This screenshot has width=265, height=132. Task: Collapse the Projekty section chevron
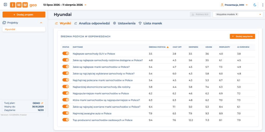(x=41, y=23)
